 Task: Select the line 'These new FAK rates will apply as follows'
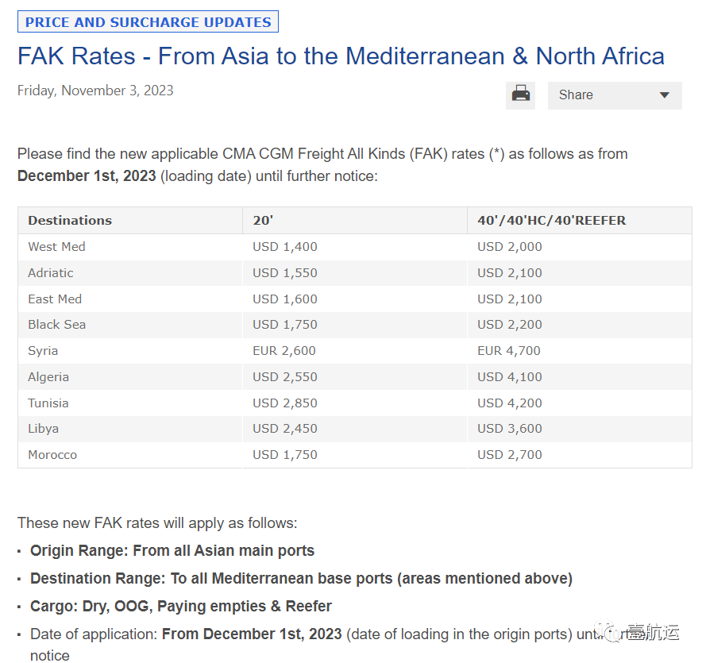coord(157,523)
